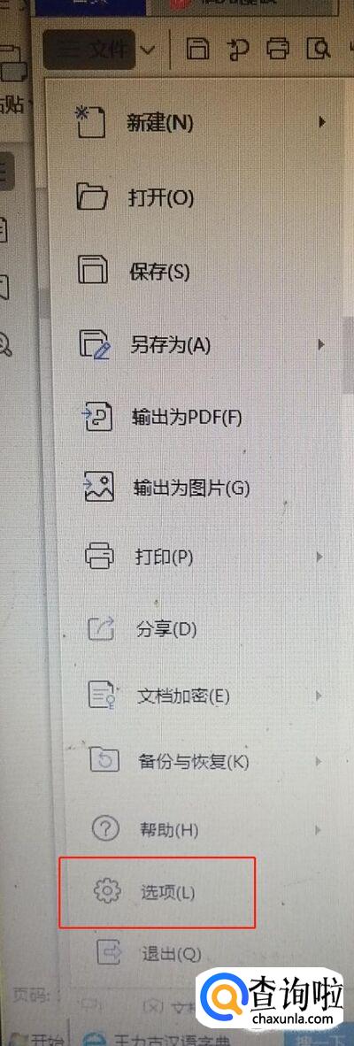The image size is (354, 1046).
Task: Open the 文件 dropdown chevron
Action: pos(150,50)
